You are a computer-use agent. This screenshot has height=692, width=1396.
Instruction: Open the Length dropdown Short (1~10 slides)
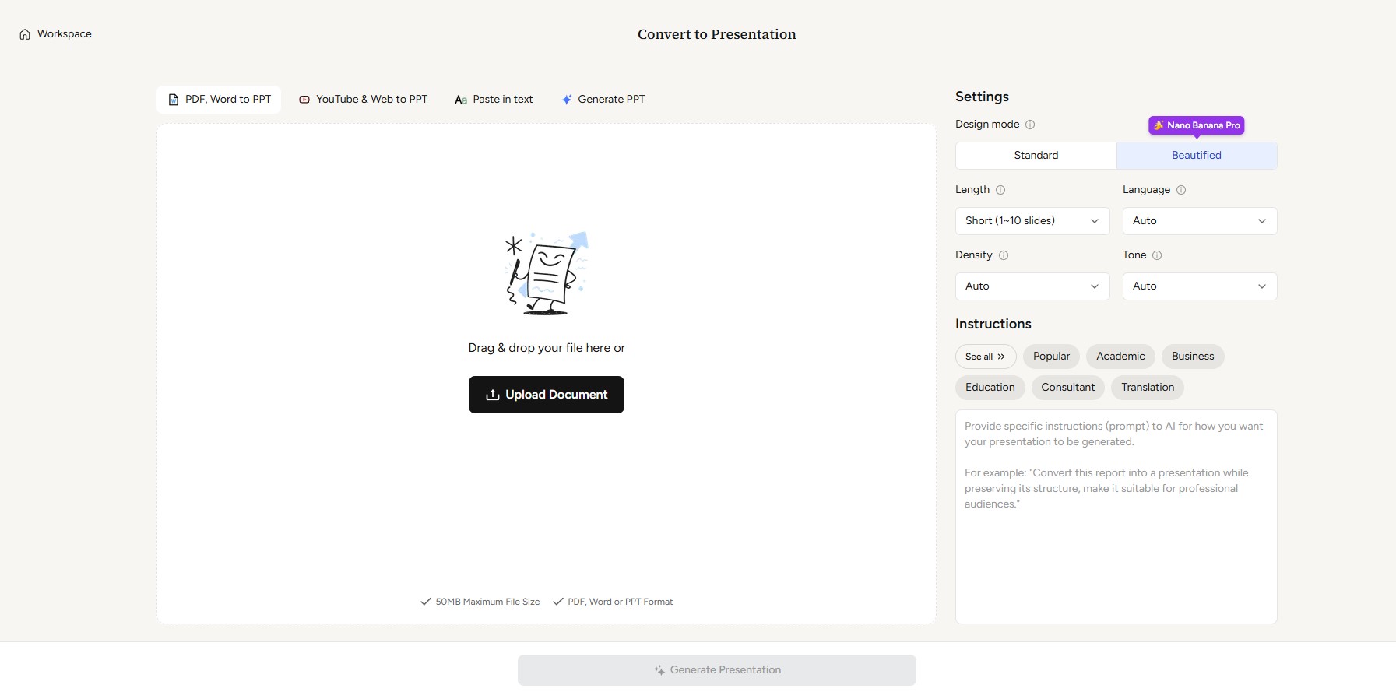click(x=1032, y=221)
